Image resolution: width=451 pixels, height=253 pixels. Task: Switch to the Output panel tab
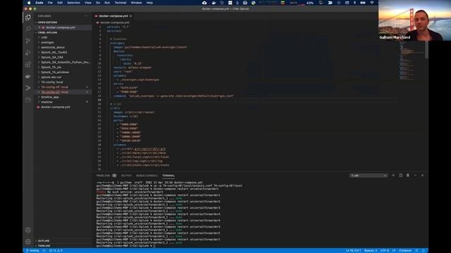(x=126, y=176)
